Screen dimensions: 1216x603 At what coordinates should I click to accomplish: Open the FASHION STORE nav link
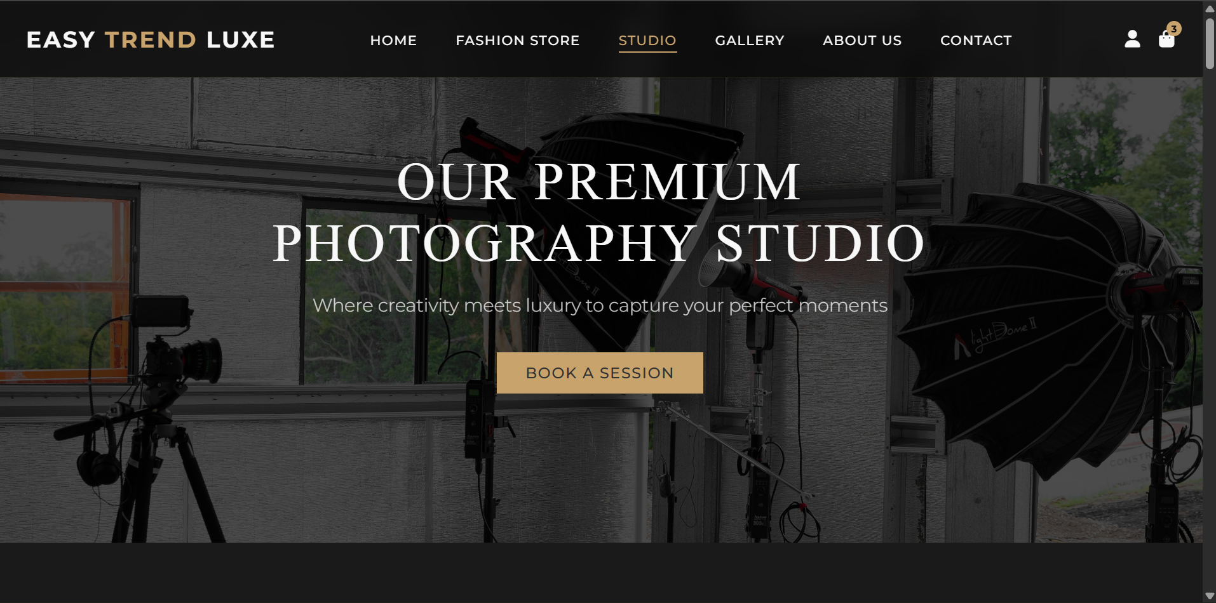pos(517,41)
